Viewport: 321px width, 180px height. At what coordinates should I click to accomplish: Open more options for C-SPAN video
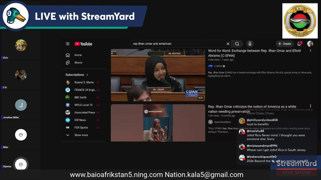coord(310,50)
